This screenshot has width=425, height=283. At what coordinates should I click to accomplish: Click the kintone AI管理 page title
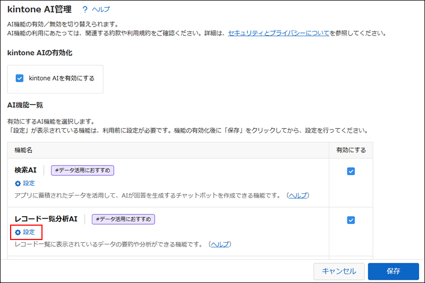[x=39, y=9]
